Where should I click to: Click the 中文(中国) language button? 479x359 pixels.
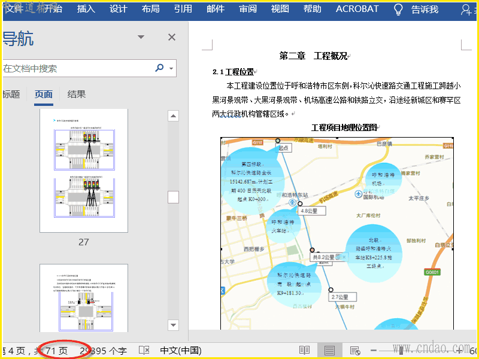pos(180,351)
